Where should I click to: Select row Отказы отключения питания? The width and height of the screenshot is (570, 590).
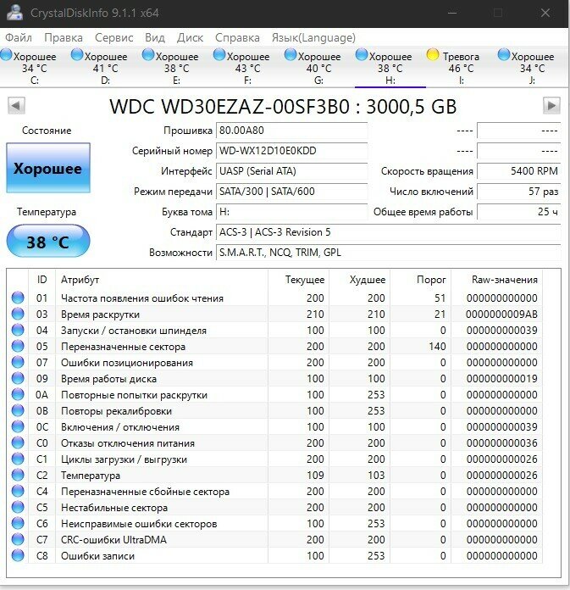[x=274, y=442]
